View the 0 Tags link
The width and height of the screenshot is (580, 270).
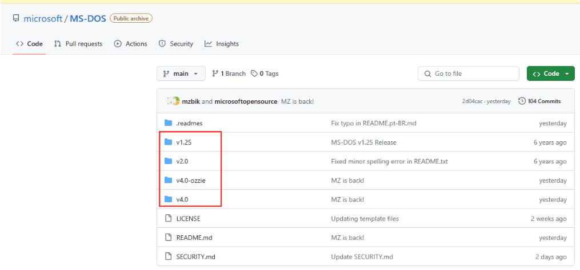point(265,74)
